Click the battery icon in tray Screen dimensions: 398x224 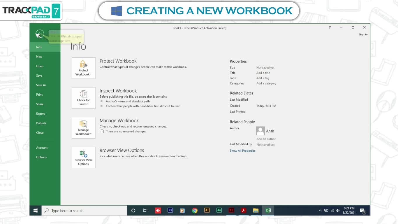click(x=326, y=210)
